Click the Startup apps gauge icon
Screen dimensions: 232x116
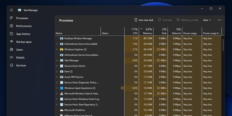11,42
